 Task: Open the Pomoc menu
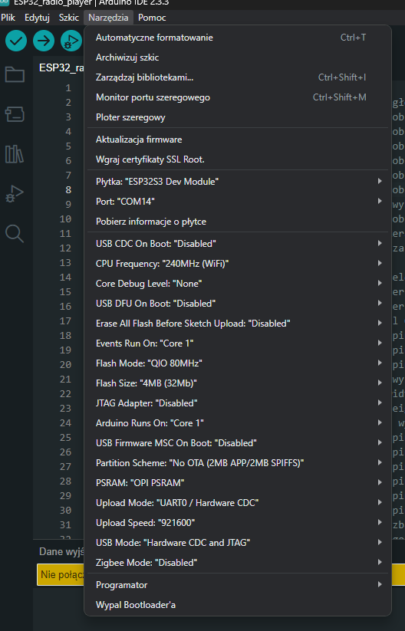point(152,18)
